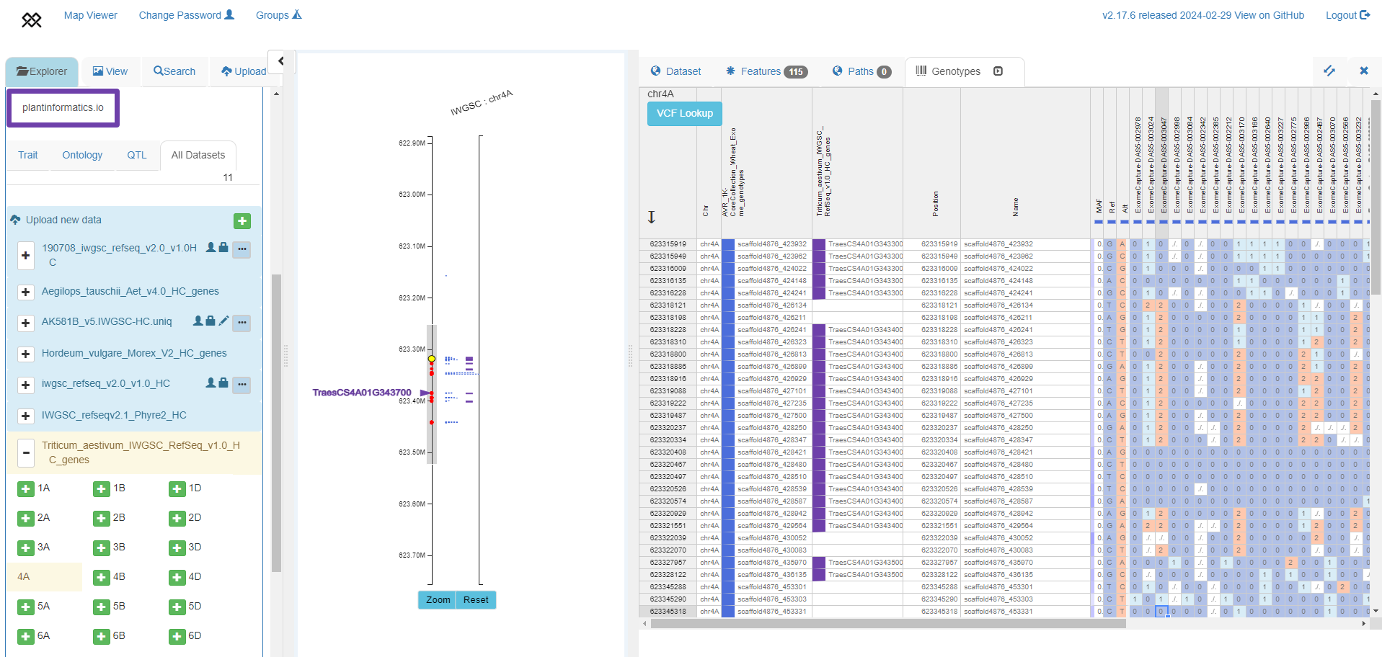The width and height of the screenshot is (1382, 657).
Task: Open the ellipsis menu for iwgsc_refseq_v2.0_v1.0_HC
Action: point(242,385)
